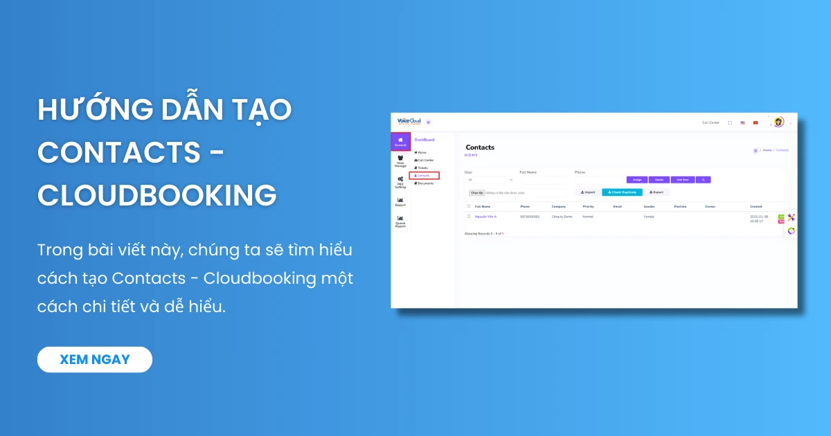This screenshot has width=831, height=436.
Task: Click the crossed tools icon on right edge
Action: (791, 217)
